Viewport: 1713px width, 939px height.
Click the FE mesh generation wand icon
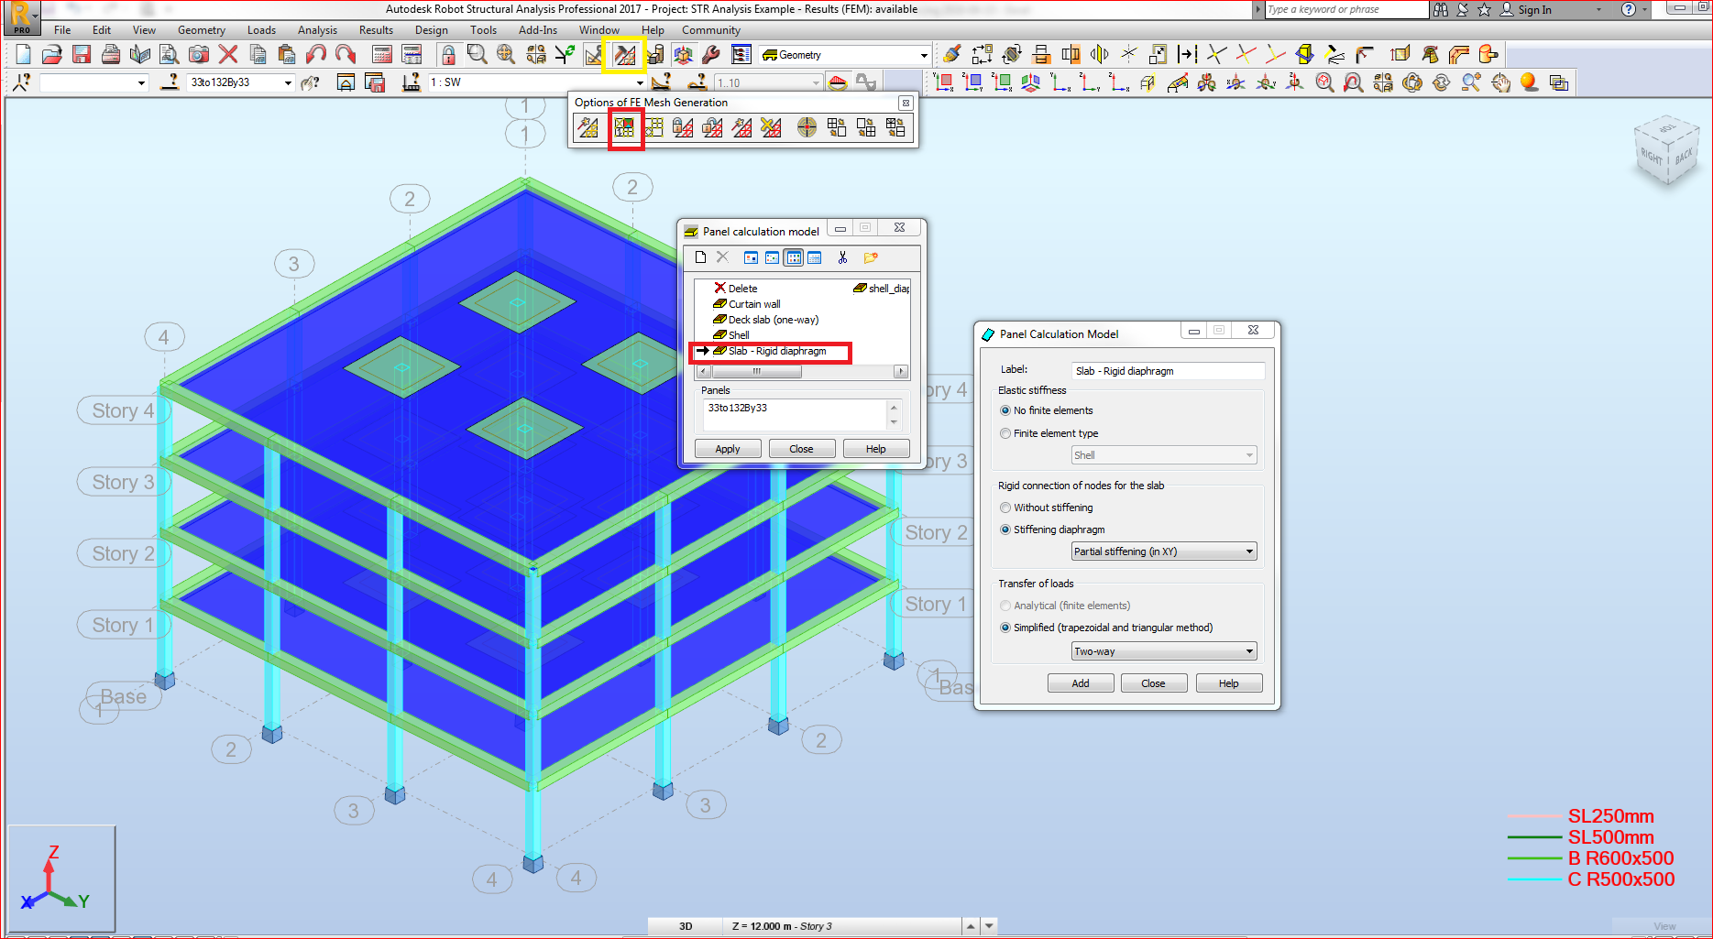coord(587,128)
